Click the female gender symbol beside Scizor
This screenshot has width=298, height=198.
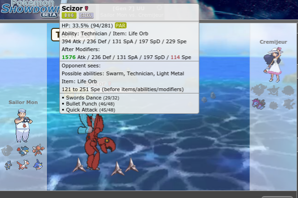(86, 8)
